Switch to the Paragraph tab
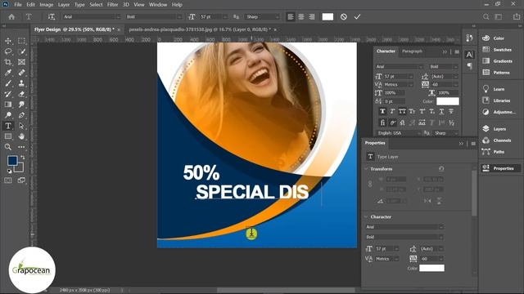The width and height of the screenshot is (524, 294). [412, 51]
